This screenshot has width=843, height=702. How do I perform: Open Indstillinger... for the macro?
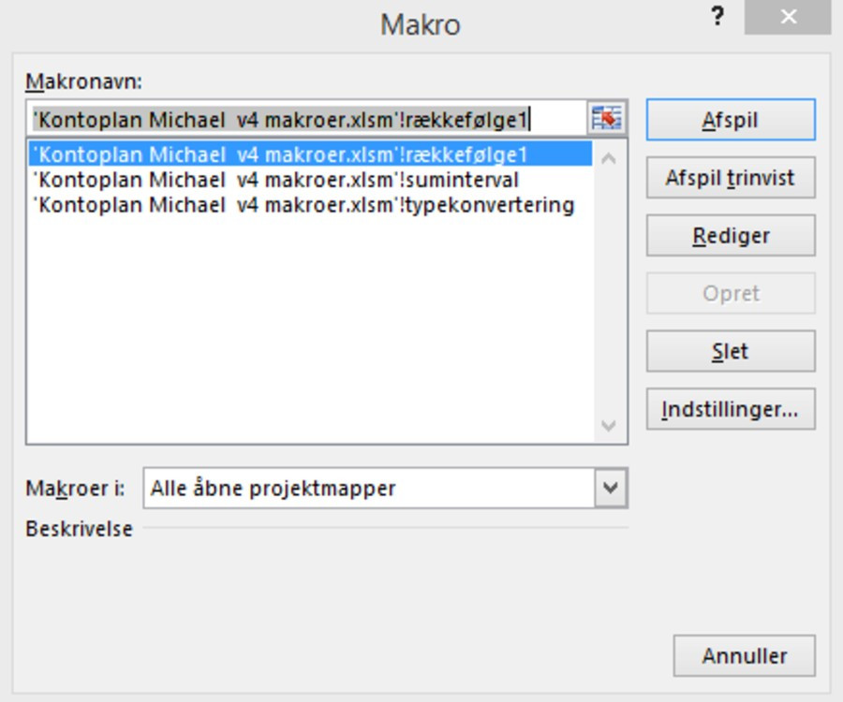click(x=731, y=410)
